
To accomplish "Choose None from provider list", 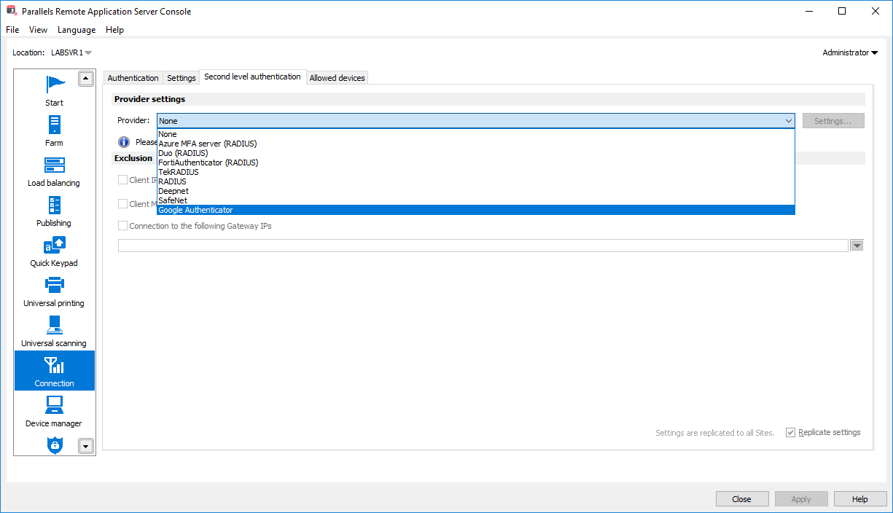I will point(475,134).
